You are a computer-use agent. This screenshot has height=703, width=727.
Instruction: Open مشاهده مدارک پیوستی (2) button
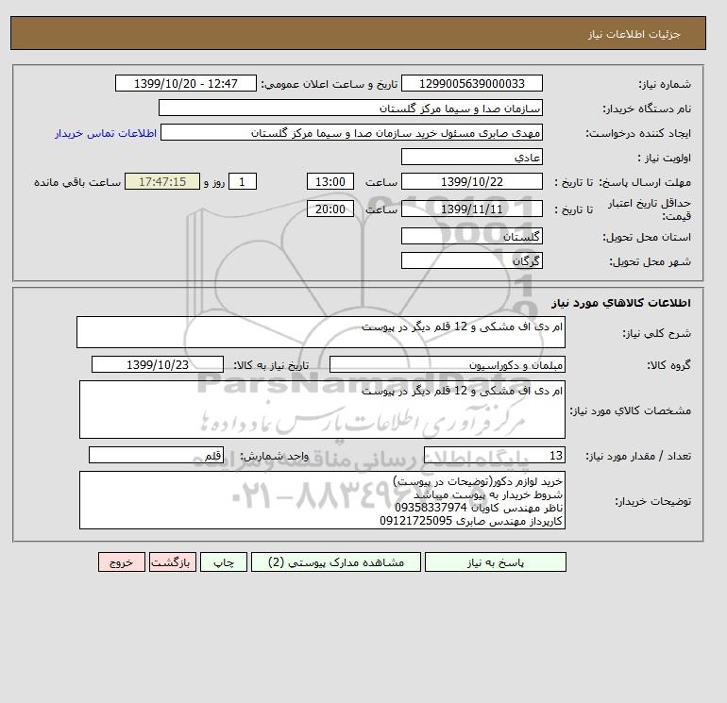coord(336,562)
